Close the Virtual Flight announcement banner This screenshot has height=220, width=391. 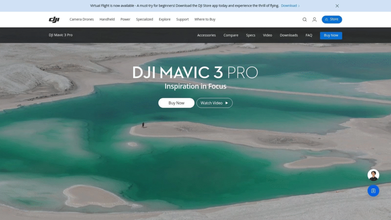[337, 6]
